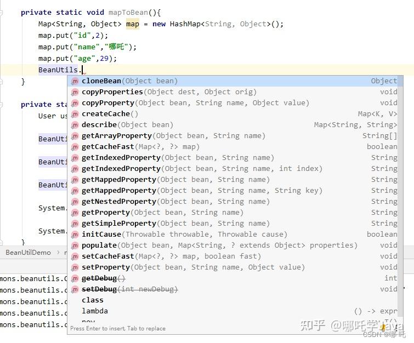Select the class keyword suggestion
This screenshot has height=343, width=414.
[x=93, y=300]
